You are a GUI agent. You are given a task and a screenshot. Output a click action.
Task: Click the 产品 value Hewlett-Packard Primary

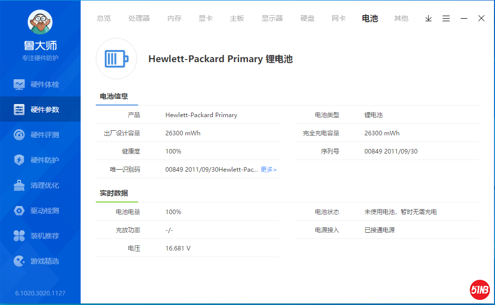point(201,115)
